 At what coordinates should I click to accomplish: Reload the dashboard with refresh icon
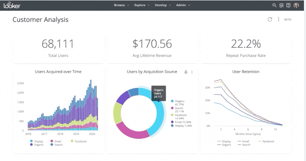click(270, 19)
